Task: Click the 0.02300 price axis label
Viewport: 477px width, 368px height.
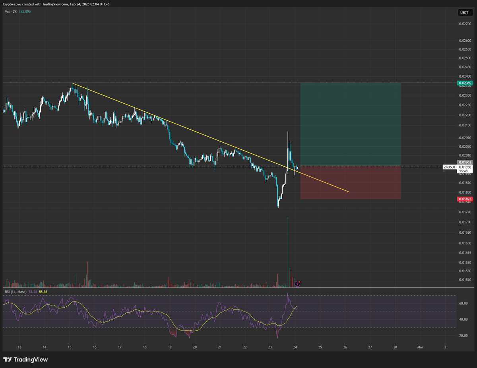Action: (x=464, y=95)
